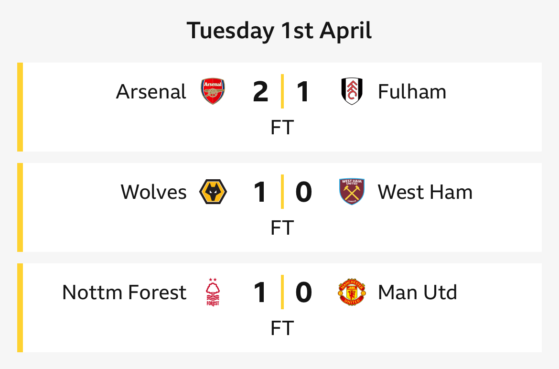
Task: Click the Arsenal club crest
Action: pos(213,91)
